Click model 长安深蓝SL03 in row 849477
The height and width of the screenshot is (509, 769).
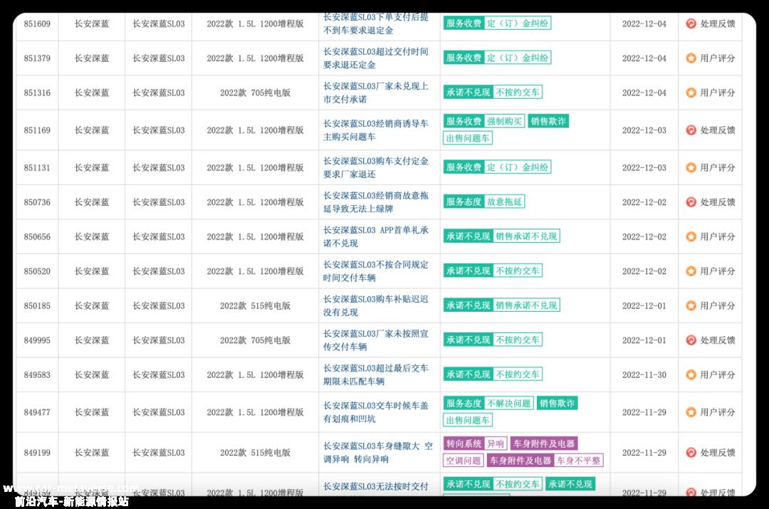click(x=158, y=412)
